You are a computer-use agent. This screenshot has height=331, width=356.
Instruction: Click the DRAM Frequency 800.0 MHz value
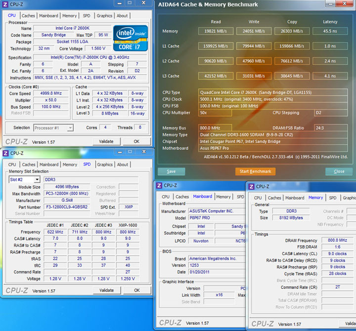(x=337, y=240)
